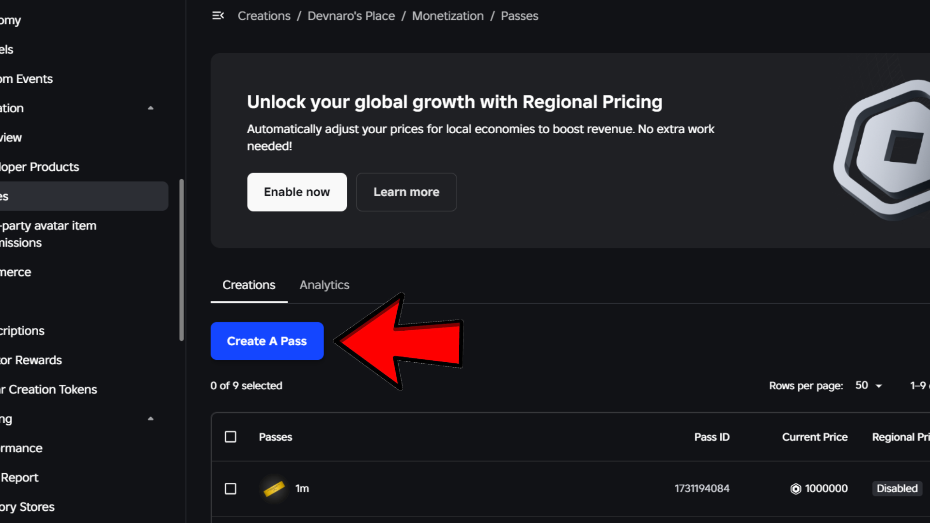The image size is (930, 523).
Task: Open Creations in the breadcrumb
Action: 264,16
